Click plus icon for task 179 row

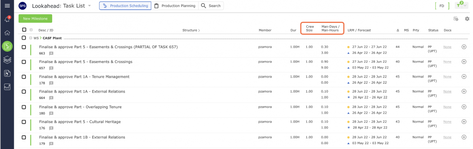(464, 137)
